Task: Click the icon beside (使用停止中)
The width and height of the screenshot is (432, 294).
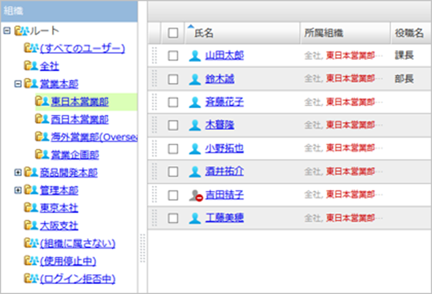Action: 30,262
